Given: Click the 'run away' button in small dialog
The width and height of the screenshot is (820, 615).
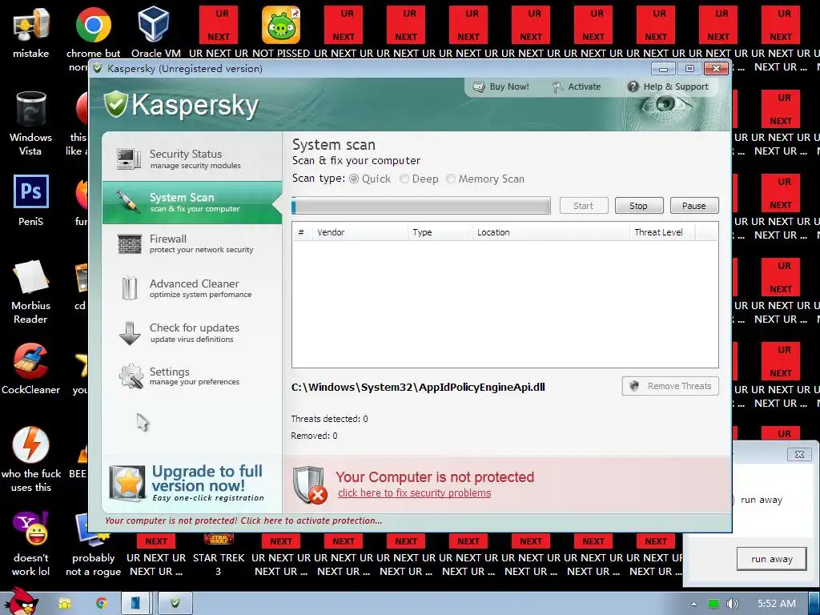Looking at the screenshot, I should click(771, 559).
